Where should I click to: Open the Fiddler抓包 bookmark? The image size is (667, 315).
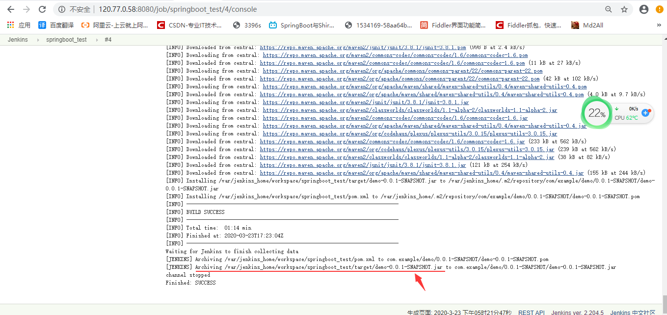point(528,25)
